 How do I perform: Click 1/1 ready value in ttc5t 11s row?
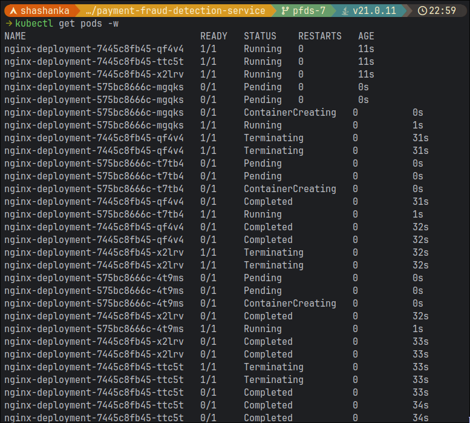point(208,62)
